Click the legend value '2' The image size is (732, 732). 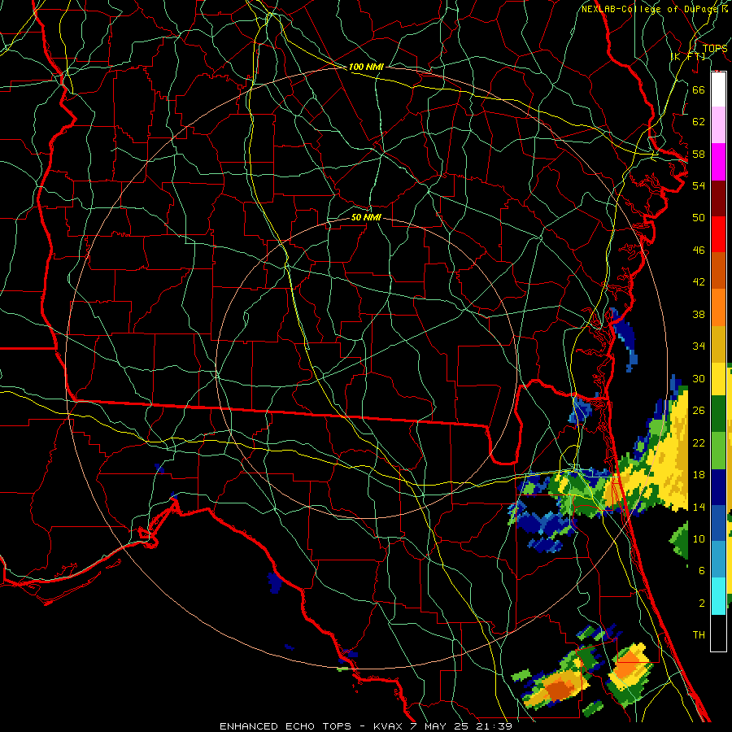tap(702, 603)
